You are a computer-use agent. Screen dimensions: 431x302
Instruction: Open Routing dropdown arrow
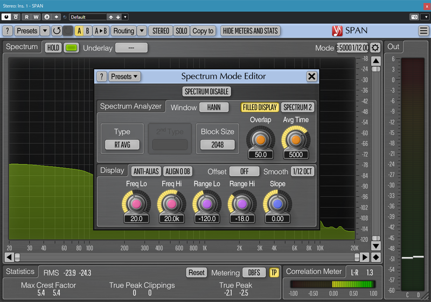[x=142, y=31]
